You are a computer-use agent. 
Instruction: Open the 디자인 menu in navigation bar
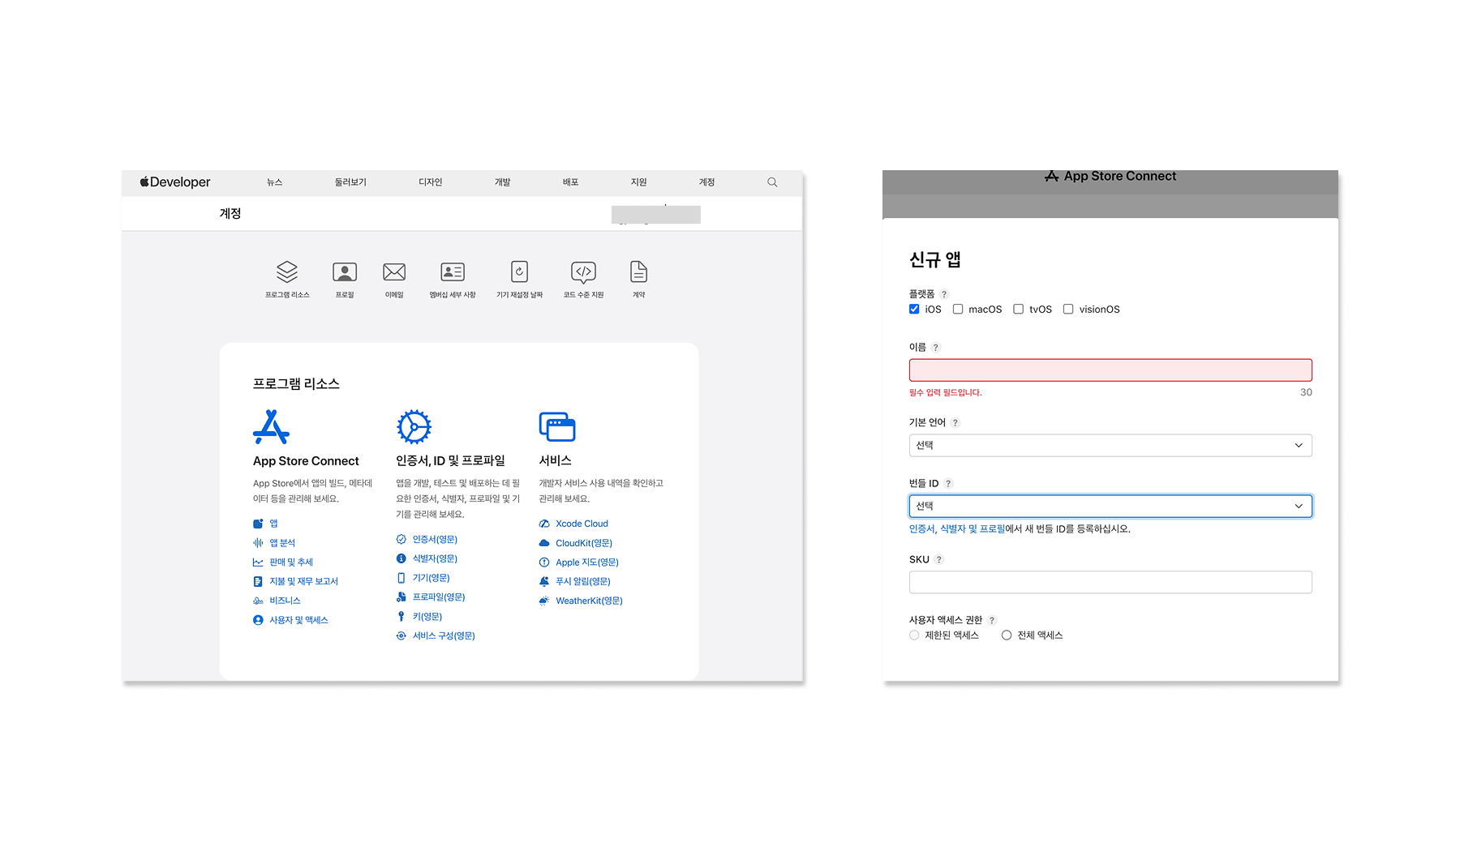430,182
